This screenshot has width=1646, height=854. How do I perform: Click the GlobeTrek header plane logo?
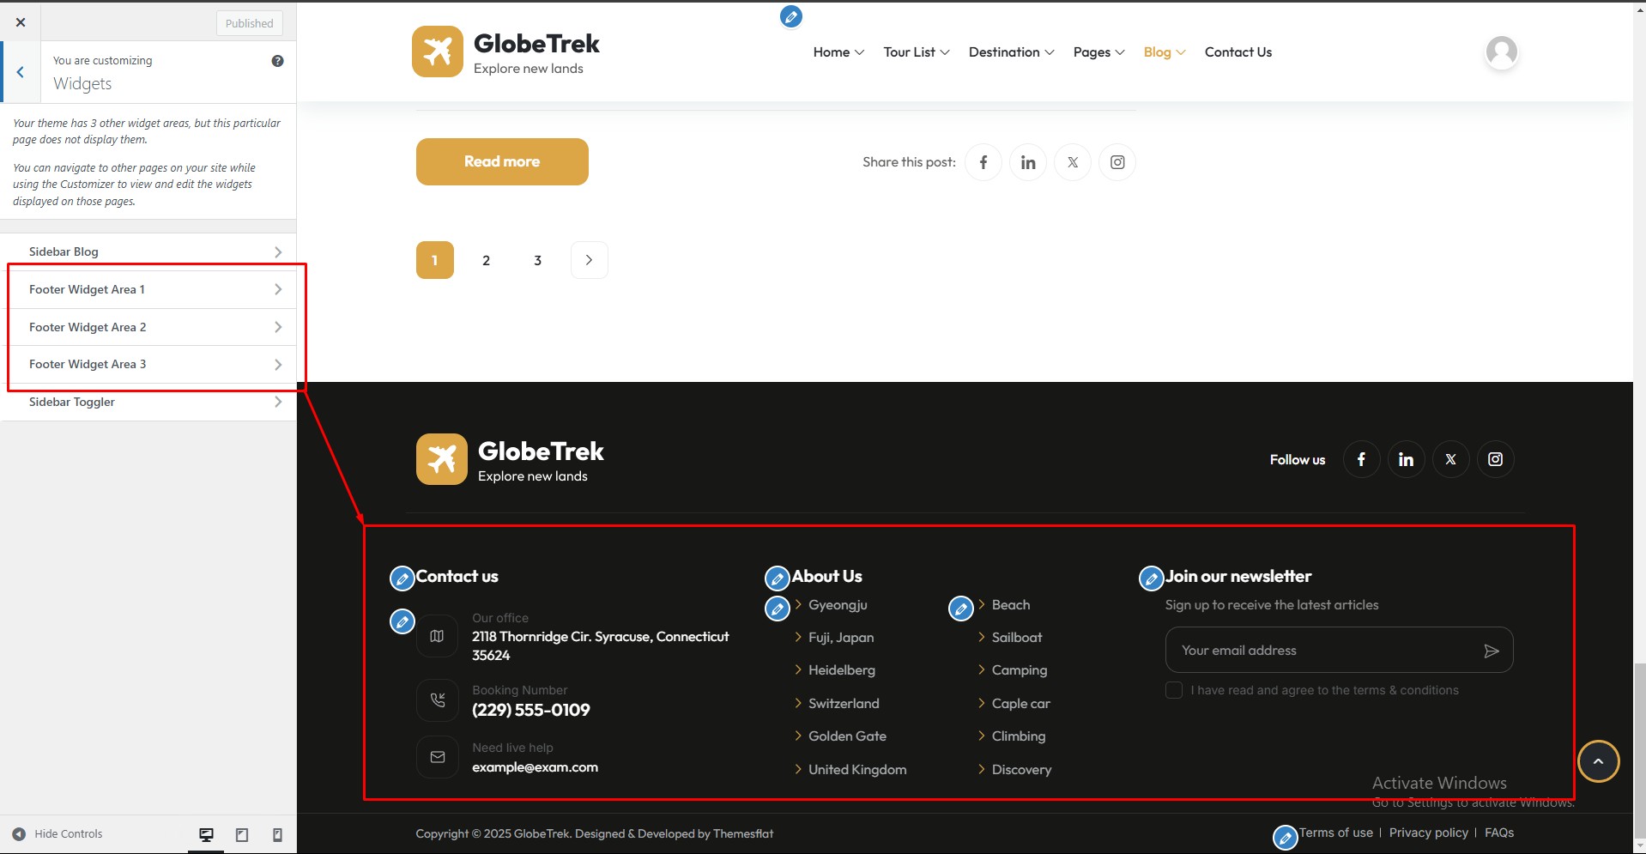pyautogui.click(x=437, y=51)
